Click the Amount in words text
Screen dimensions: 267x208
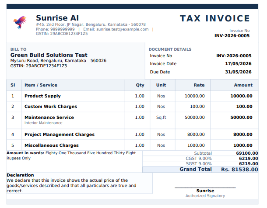point(71,156)
